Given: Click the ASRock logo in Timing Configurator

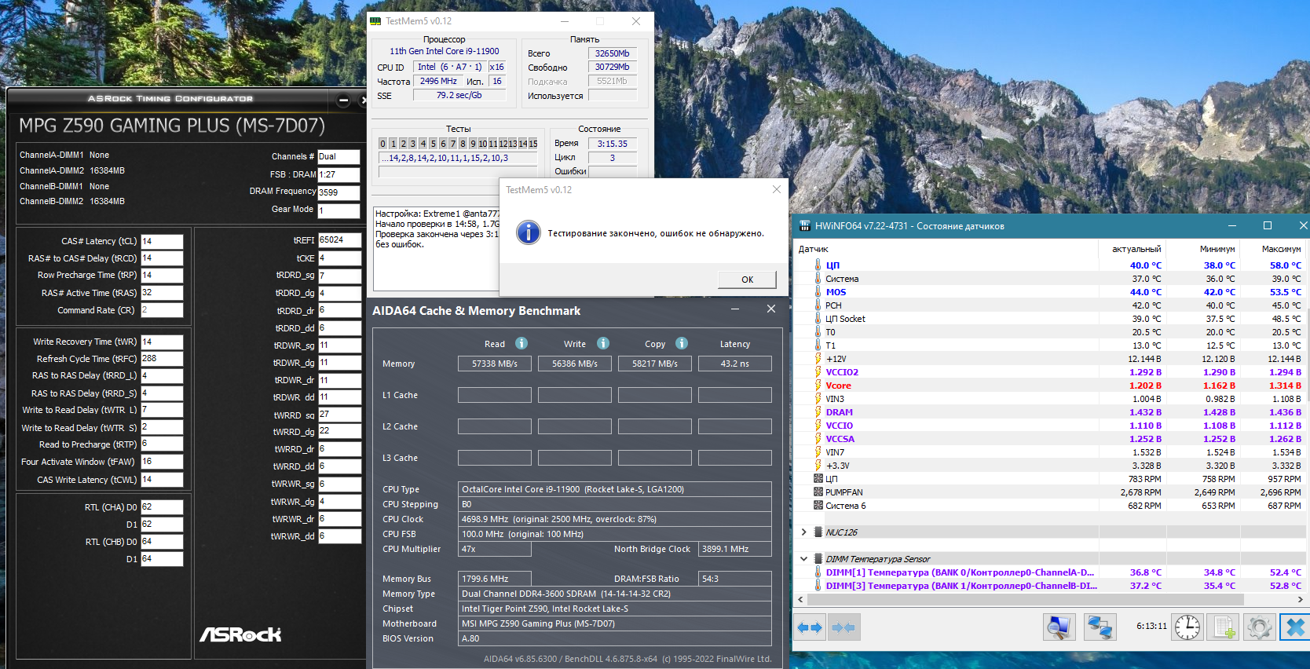Looking at the screenshot, I should click(240, 634).
